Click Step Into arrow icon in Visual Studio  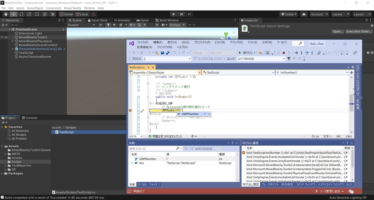tap(301, 53)
